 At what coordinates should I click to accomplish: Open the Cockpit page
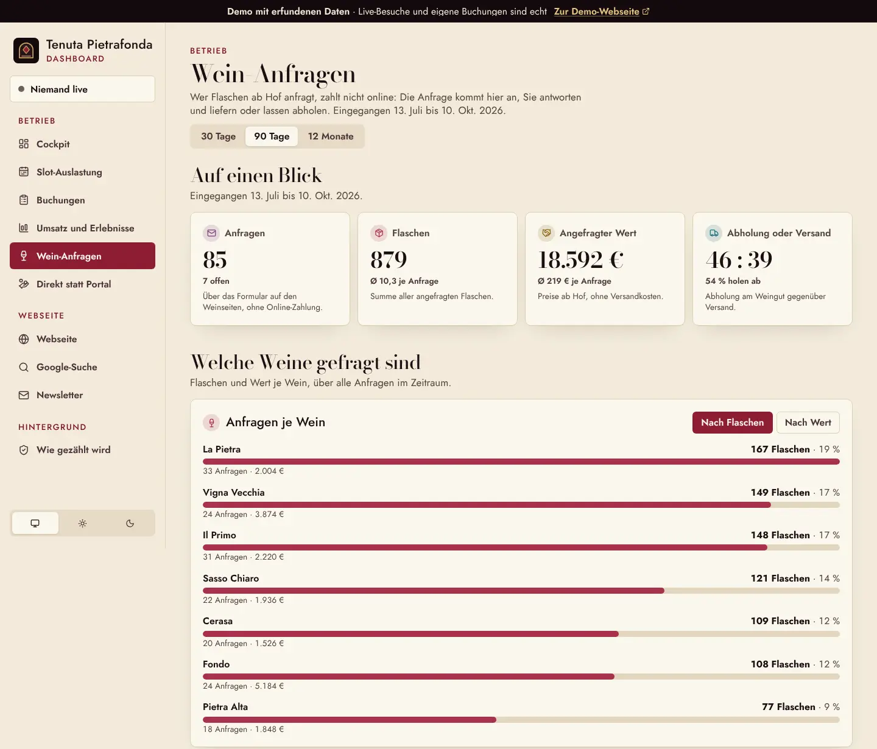(82, 144)
